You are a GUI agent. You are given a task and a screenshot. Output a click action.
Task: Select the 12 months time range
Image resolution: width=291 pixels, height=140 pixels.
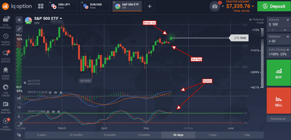pyautogui.click(x=76, y=135)
